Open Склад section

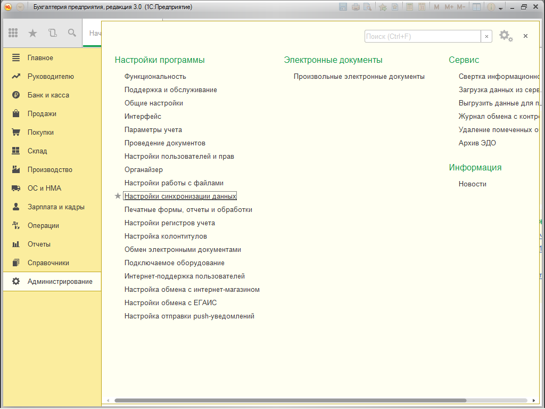tap(37, 151)
